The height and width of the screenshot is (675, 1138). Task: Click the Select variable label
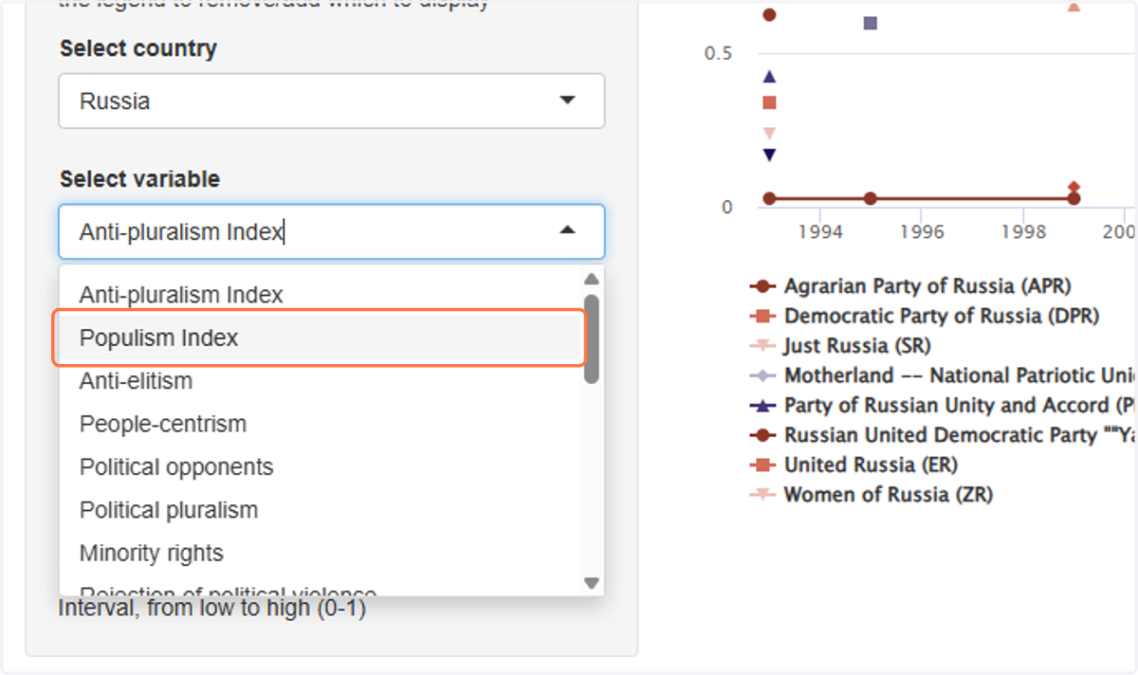tap(139, 179)
